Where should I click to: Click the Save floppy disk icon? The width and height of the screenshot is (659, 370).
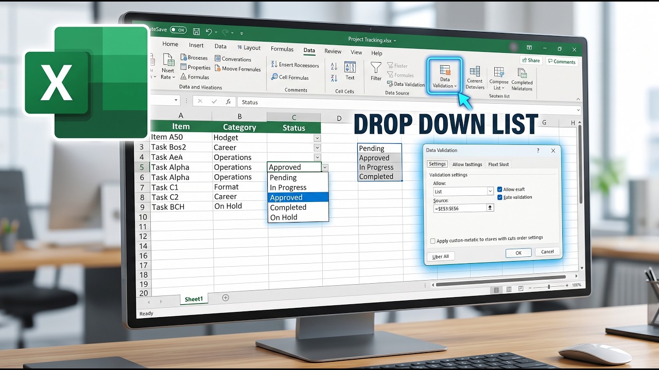[196, 31]
